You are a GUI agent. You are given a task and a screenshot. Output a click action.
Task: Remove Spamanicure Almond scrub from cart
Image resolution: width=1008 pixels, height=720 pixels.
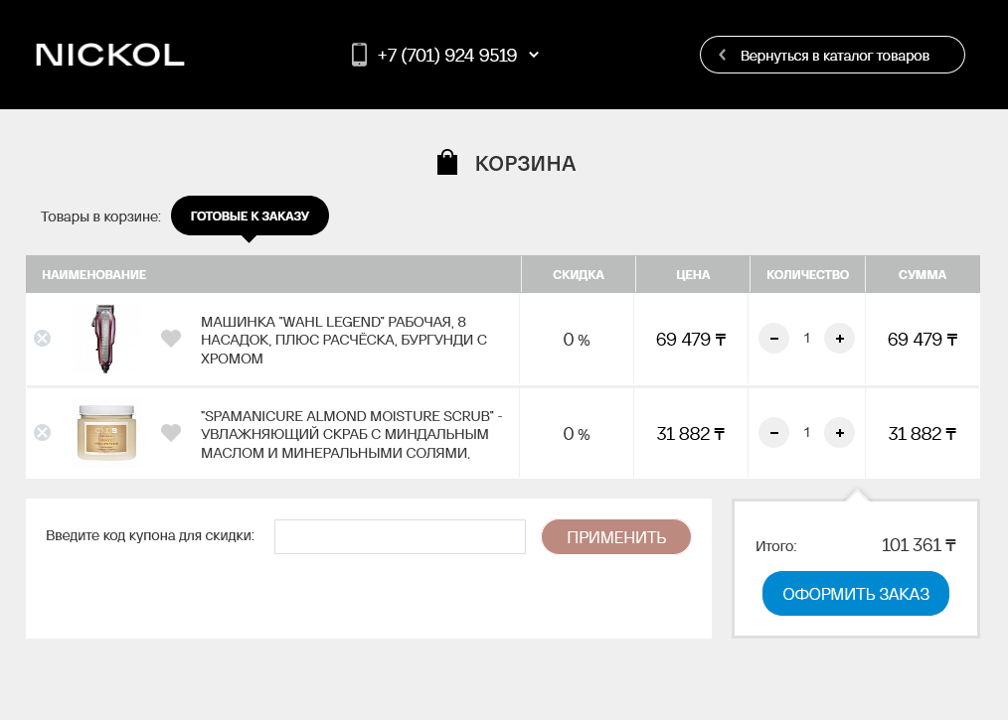[43, 432]
